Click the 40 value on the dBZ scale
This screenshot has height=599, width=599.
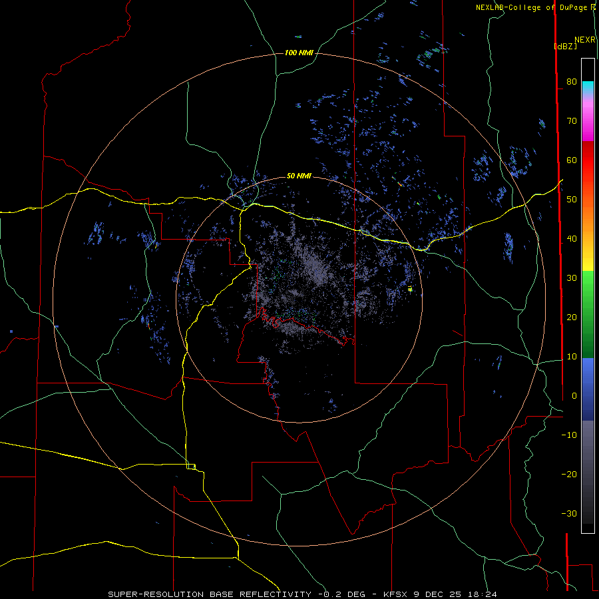click(572, 239)
